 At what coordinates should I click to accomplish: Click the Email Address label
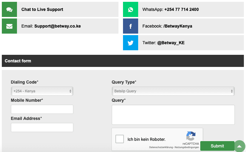pyautogui.click(x=26, y=118)
